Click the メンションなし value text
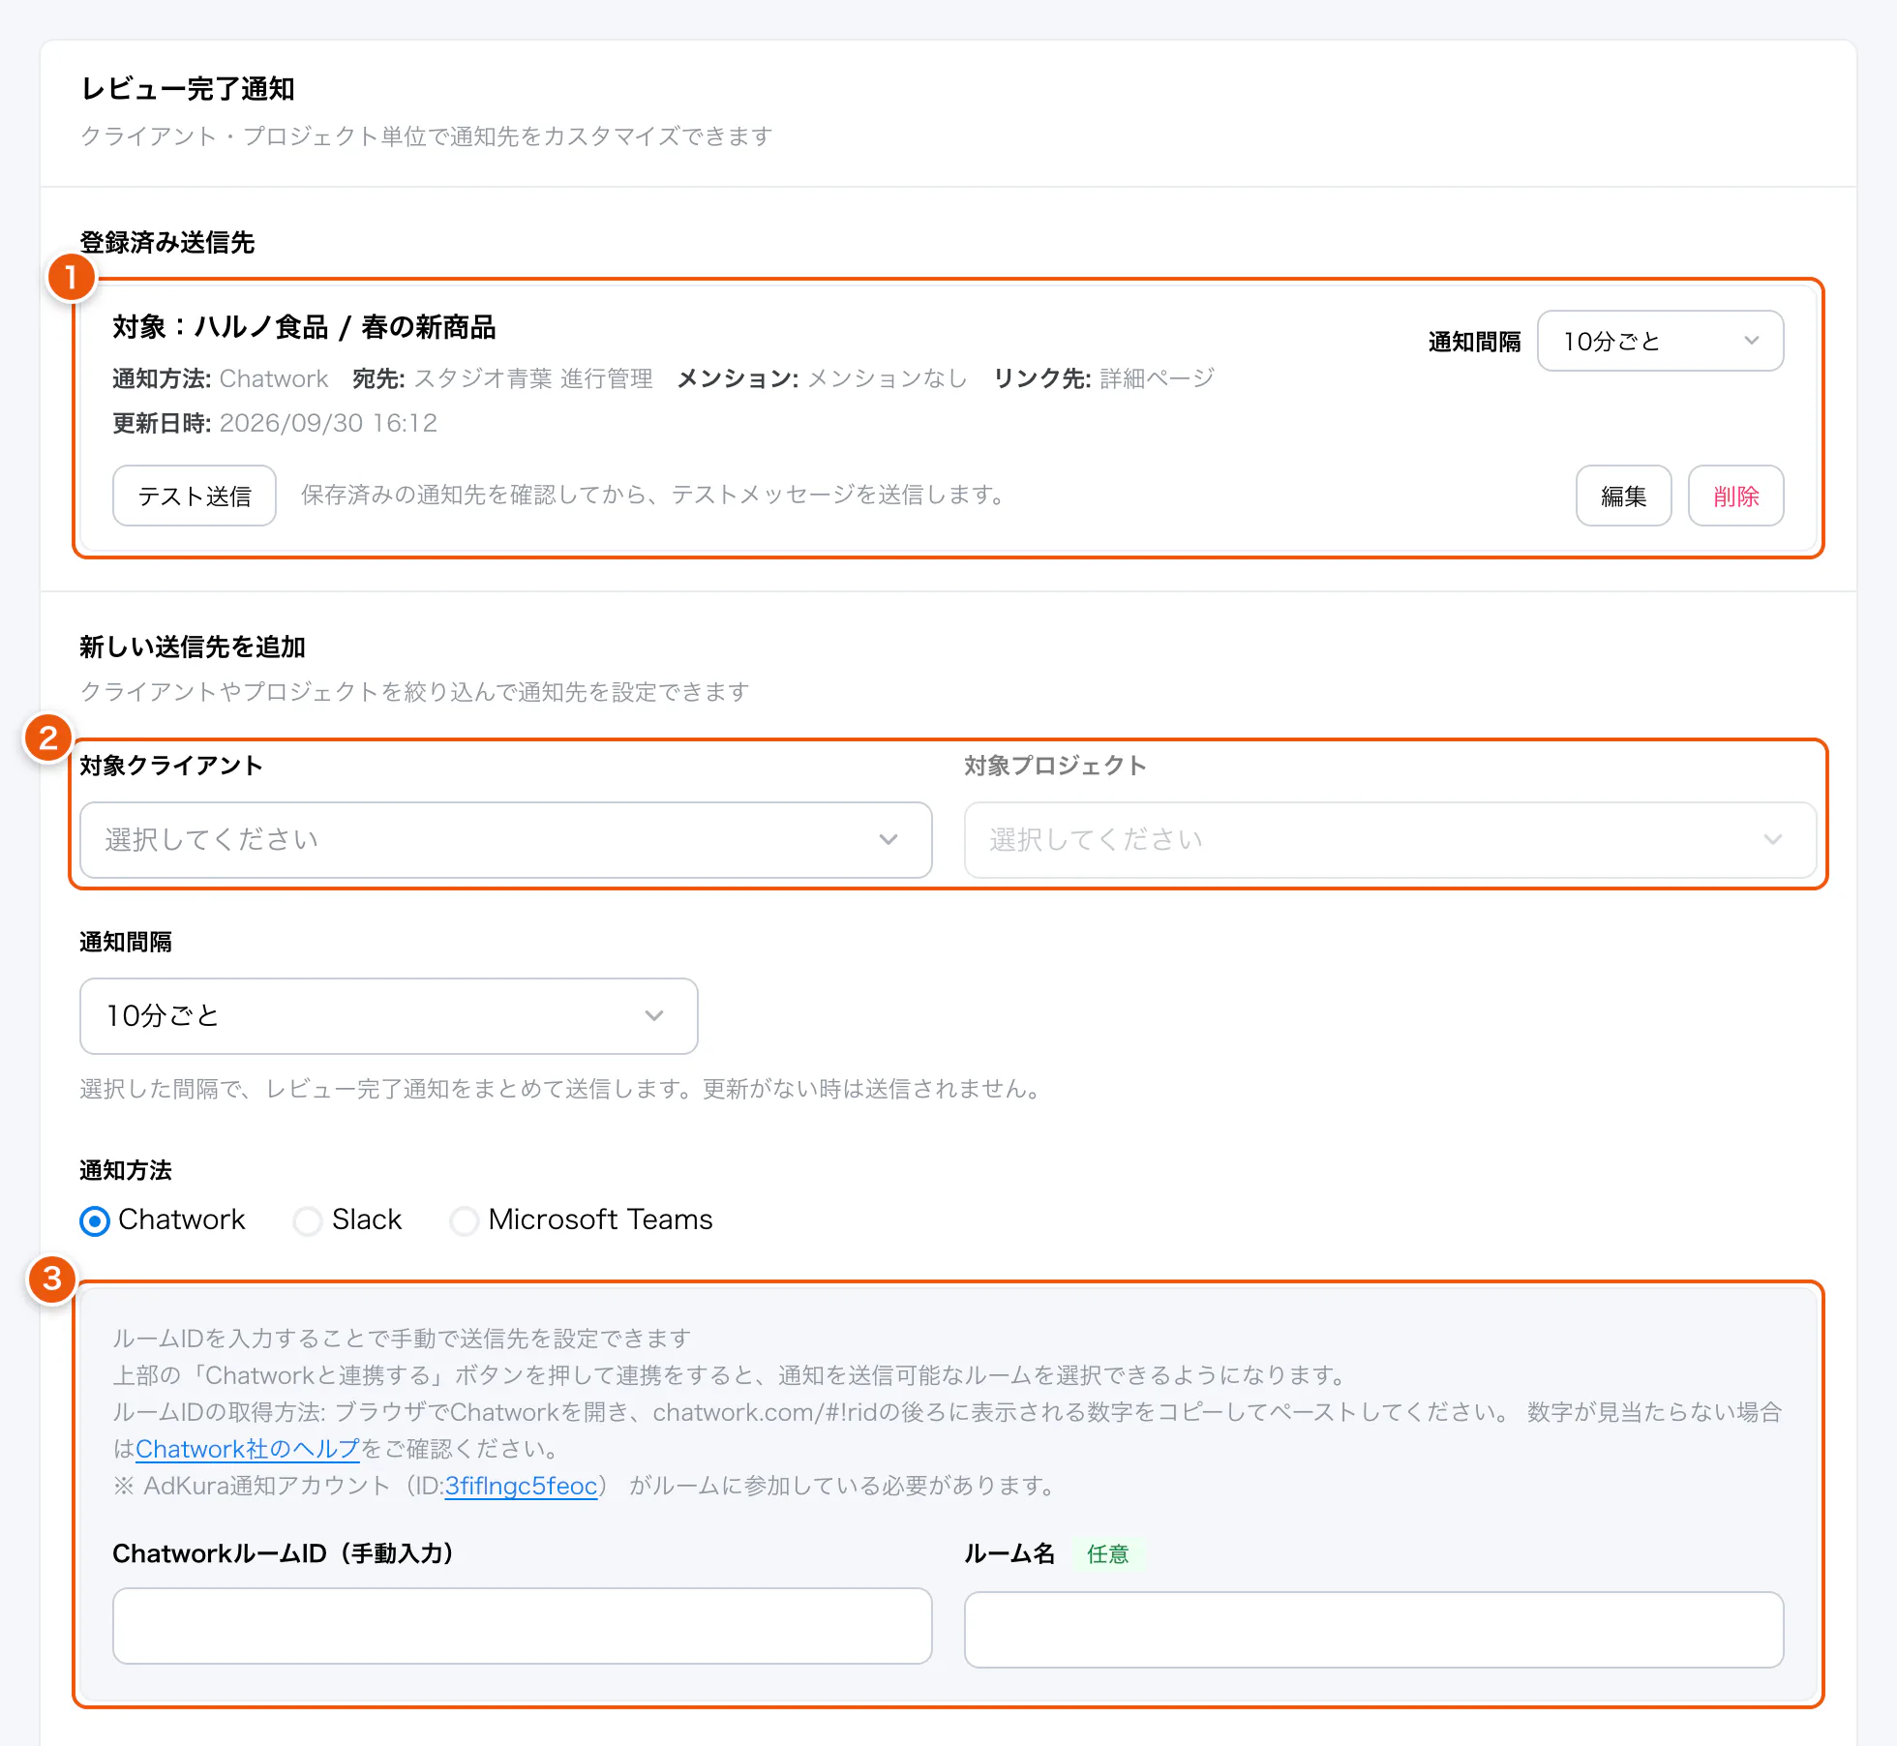 pos(888,378)
